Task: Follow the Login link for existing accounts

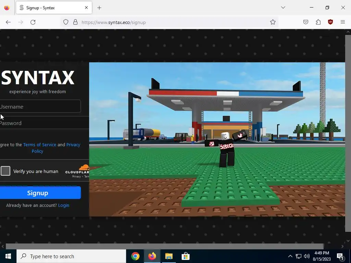Action: click(x=63, y=205)
